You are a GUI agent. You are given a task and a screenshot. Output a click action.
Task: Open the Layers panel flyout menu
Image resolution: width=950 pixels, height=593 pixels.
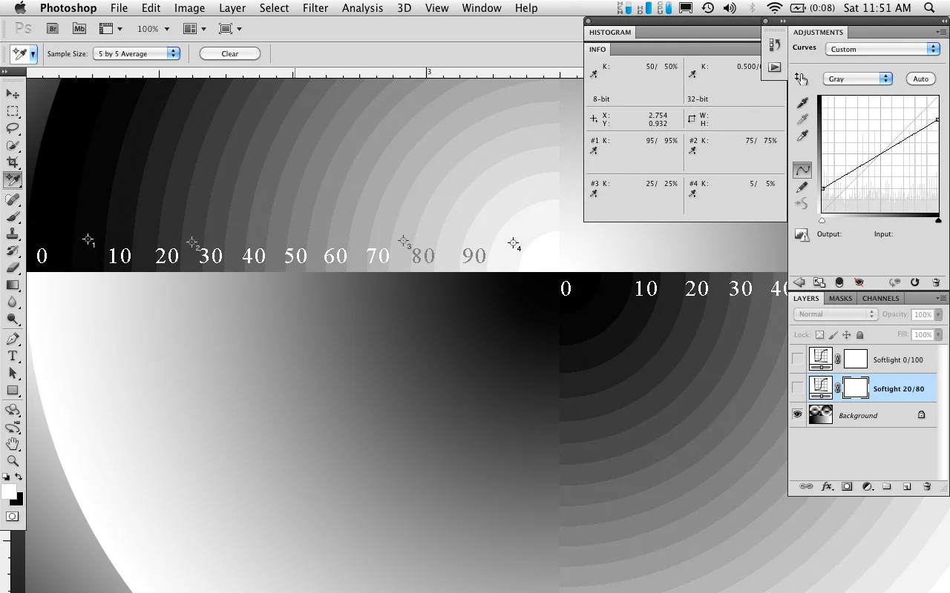click(x=941, y=298)
